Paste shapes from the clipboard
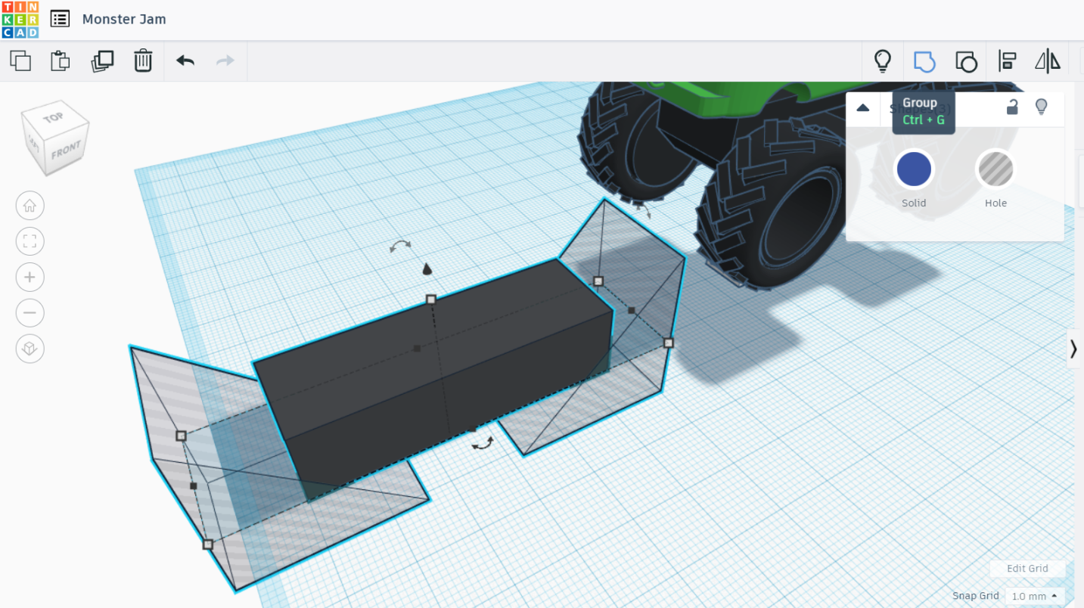 click(61, 60)
